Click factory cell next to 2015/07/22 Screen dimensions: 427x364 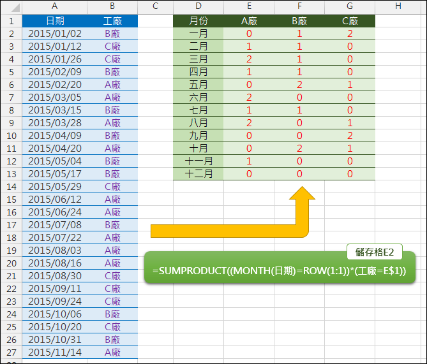click(x=112, y=238)
